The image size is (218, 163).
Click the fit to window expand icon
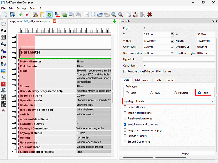pos(93,15)
